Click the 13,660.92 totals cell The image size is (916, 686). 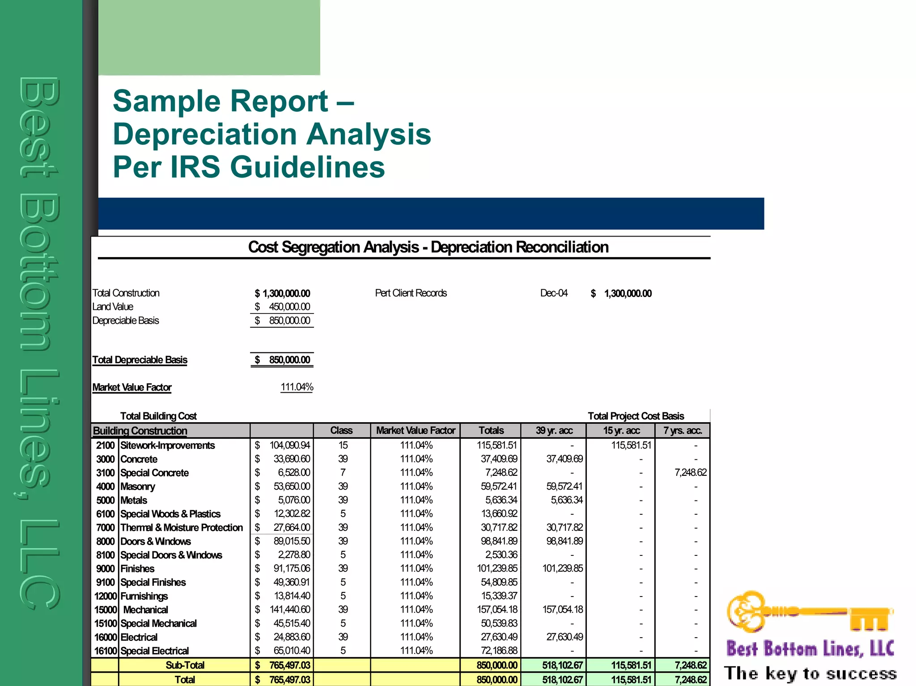[499, 513]
